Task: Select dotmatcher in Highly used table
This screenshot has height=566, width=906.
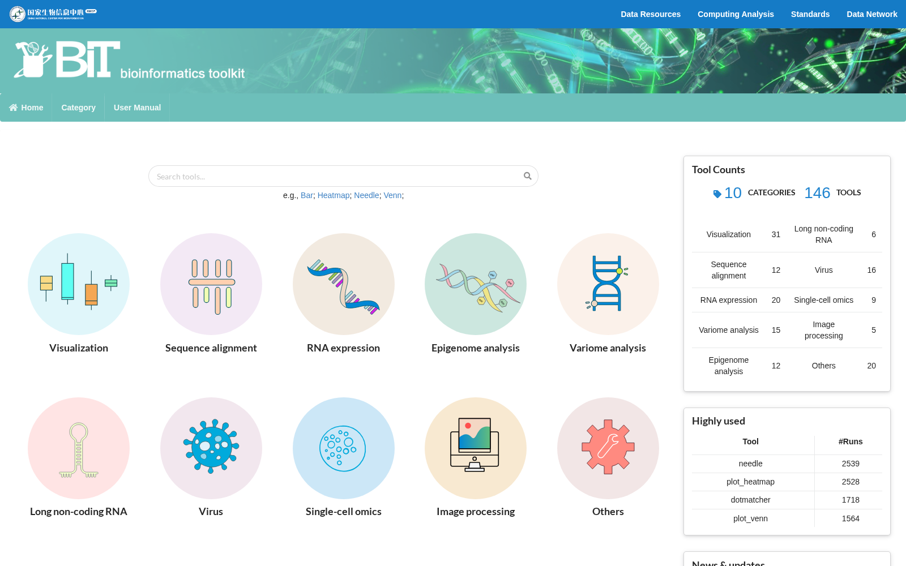Action: pos(751,500)
